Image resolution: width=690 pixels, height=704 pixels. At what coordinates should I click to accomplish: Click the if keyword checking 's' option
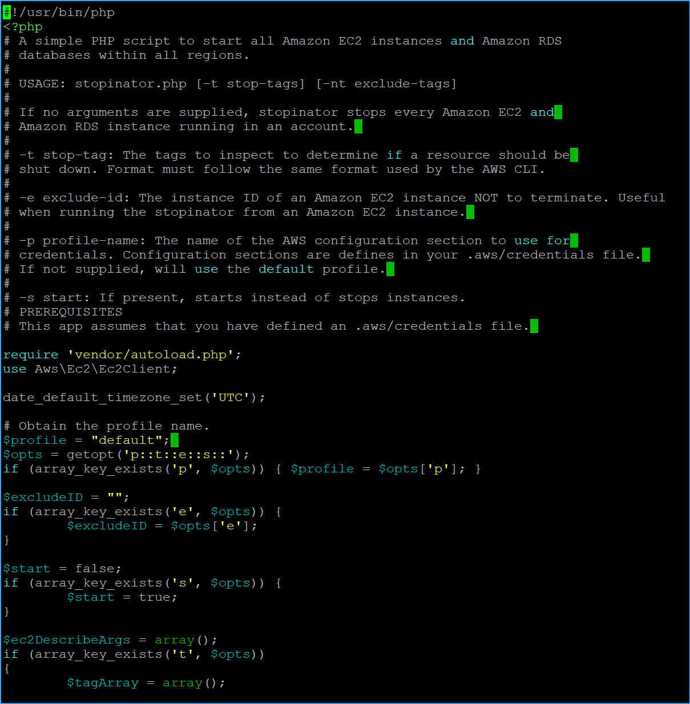10,582
